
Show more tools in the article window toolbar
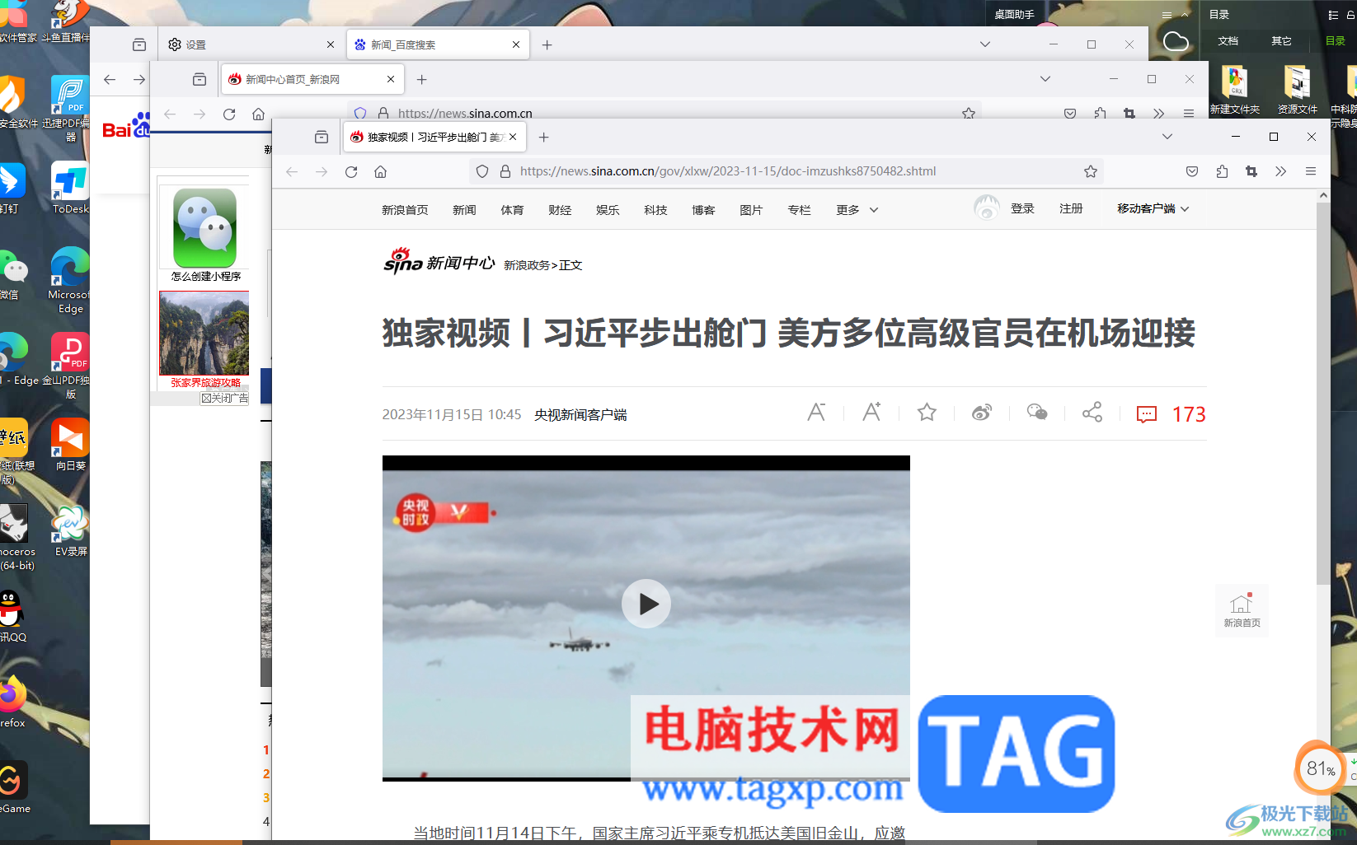click(x=1280, y=171)
